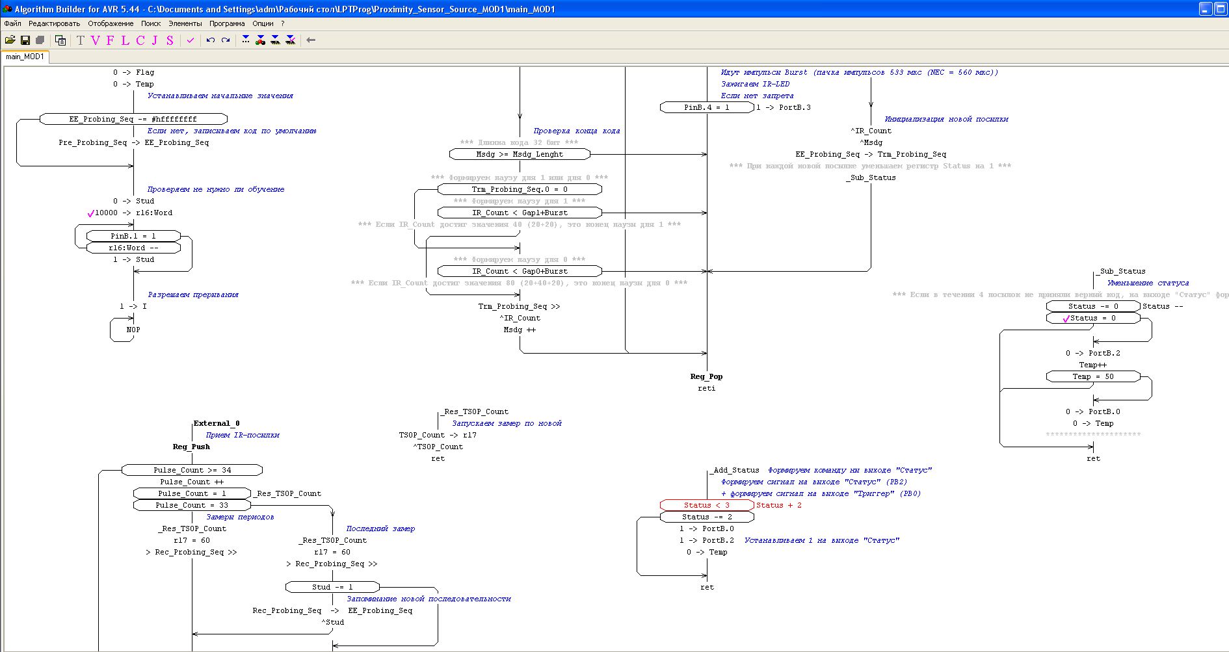The image size is (1229, 652).
Task: Select the gray T text element tool
Action: point(81,40)
